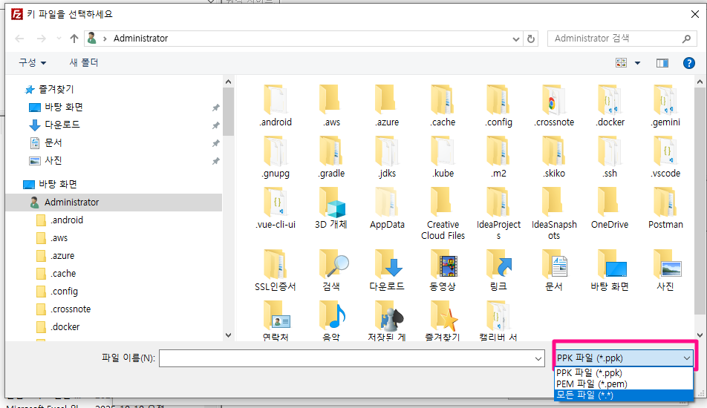Open the .config folder icon in file pane

click(x=498, y=99)
